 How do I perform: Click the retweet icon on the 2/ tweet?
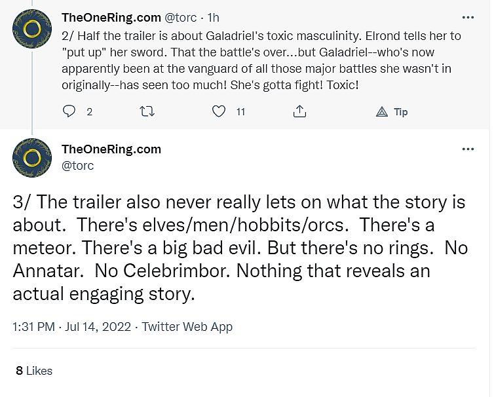[x=148, y=112]
